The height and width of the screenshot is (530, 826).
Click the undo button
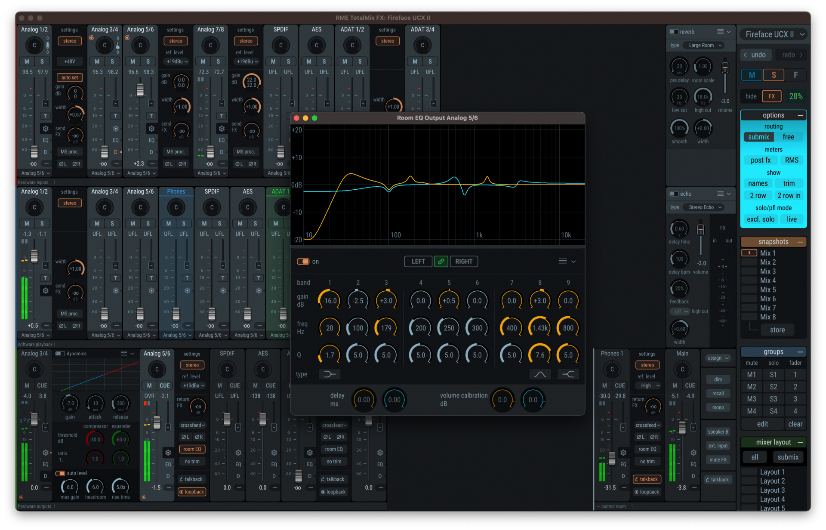click(755, 55)
